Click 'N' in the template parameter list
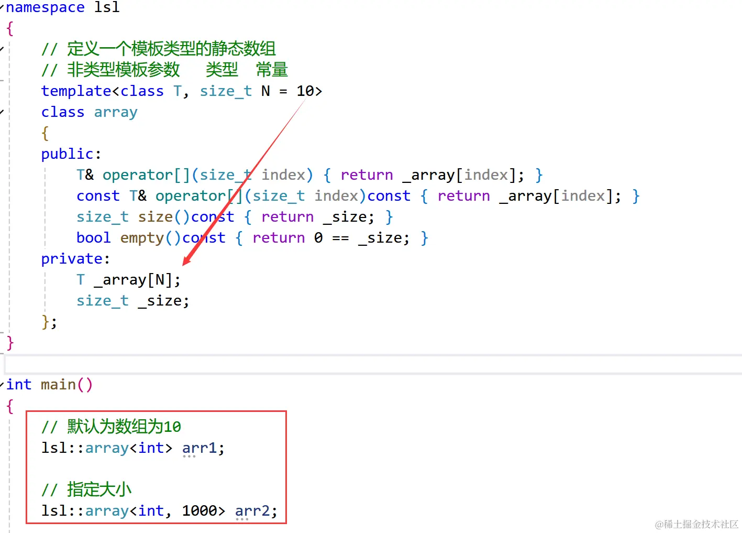The width and height of the screenshot is (742, 533). click(x=265, y=91)
